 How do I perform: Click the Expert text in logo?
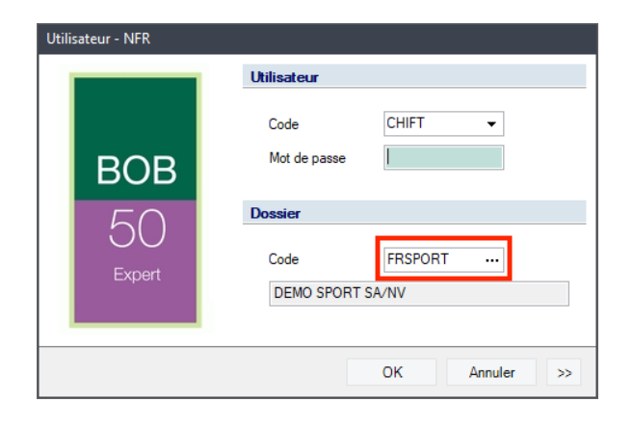pyautogui.click(x=137, y=275)
